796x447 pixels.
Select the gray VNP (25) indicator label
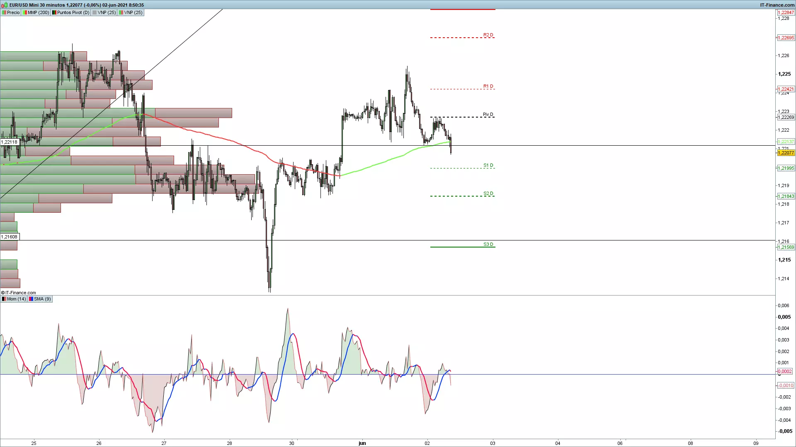point(104,12)
